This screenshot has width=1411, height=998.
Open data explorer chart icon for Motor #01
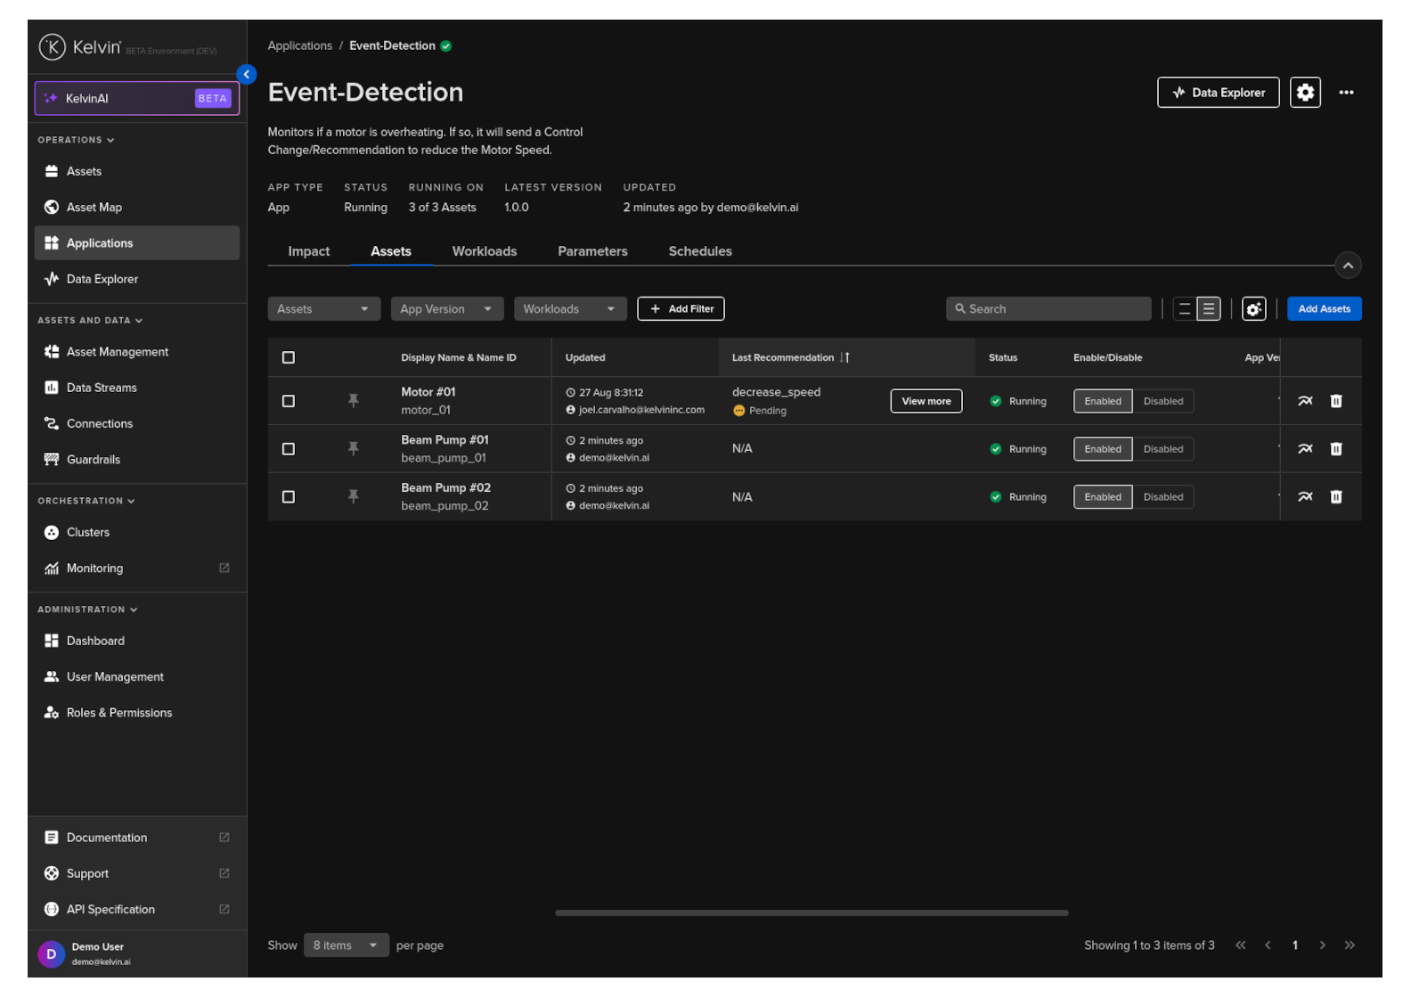(x=1305, y=401)
